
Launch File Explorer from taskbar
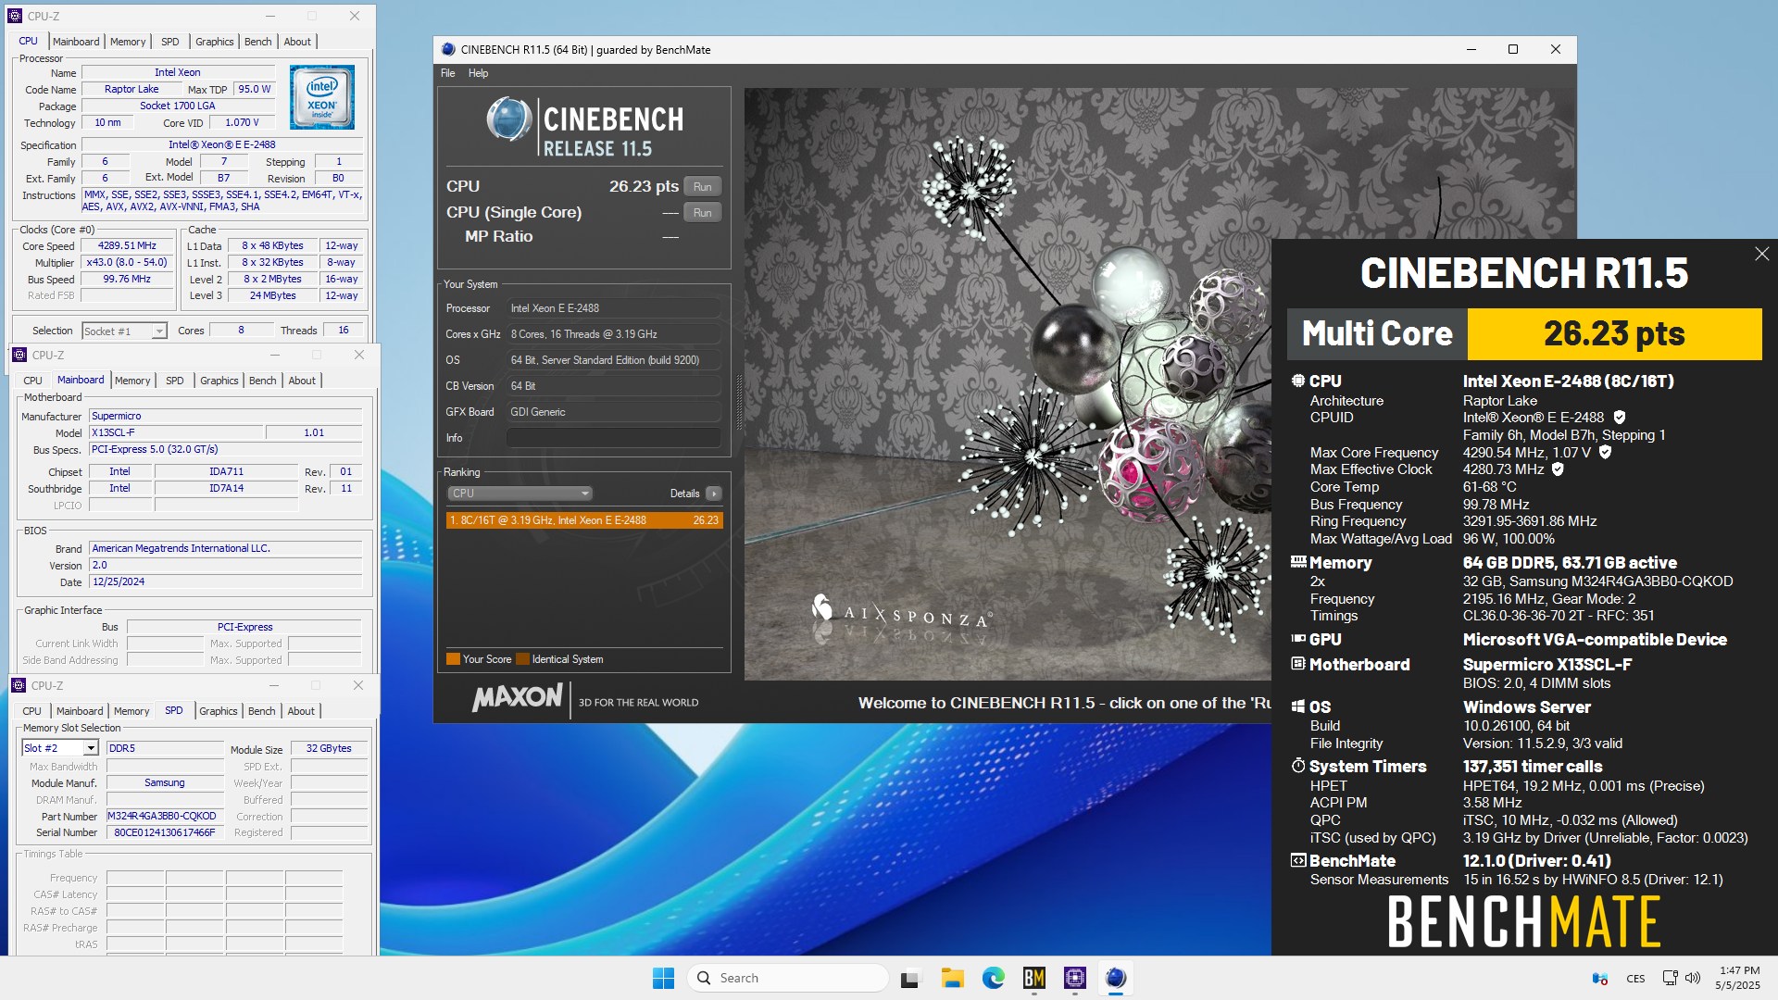[x=952, y=978]
